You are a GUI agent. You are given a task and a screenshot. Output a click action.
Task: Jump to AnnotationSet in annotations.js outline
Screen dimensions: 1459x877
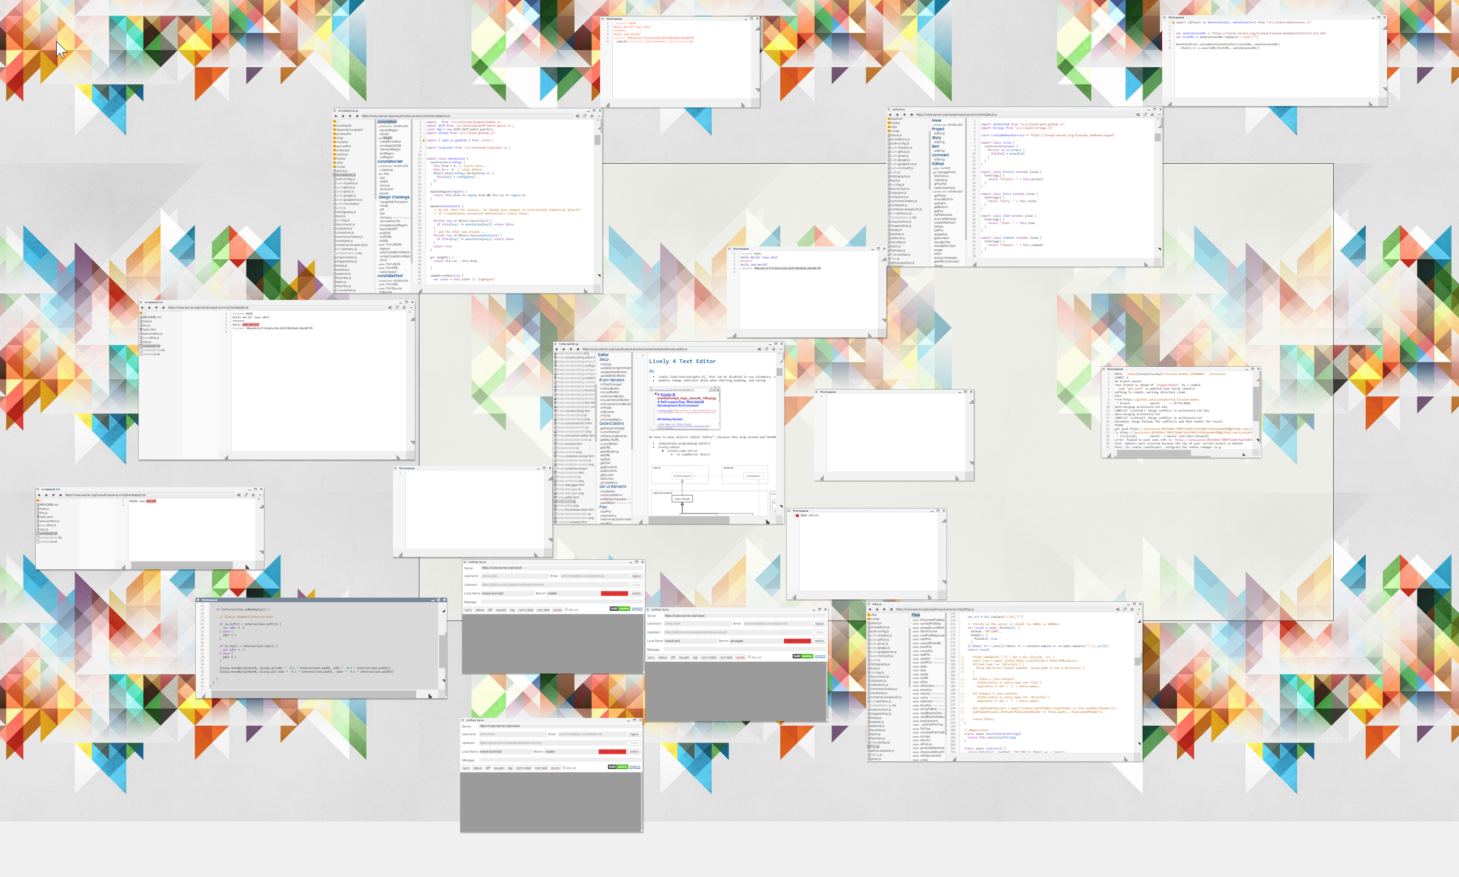coord(390,161)
